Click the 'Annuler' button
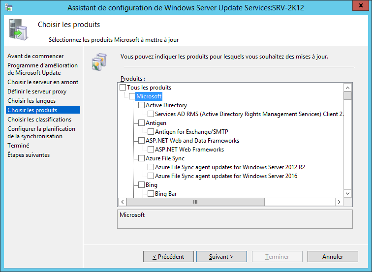The width and height of the screenshot is (372, 272). click(333, 257)
